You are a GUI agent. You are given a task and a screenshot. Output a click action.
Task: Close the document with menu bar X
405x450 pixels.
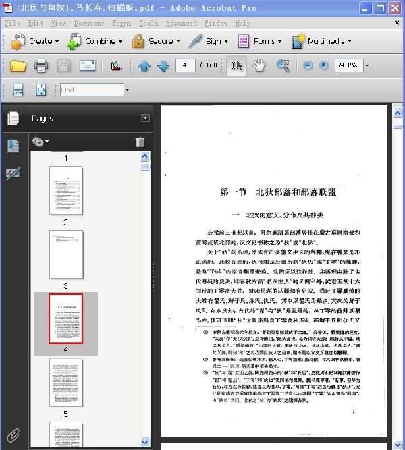pos(397,23)
